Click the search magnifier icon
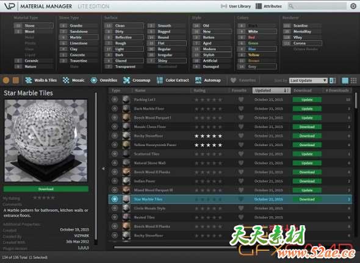This screenshot has height=263, width=360. coord(291,7)
